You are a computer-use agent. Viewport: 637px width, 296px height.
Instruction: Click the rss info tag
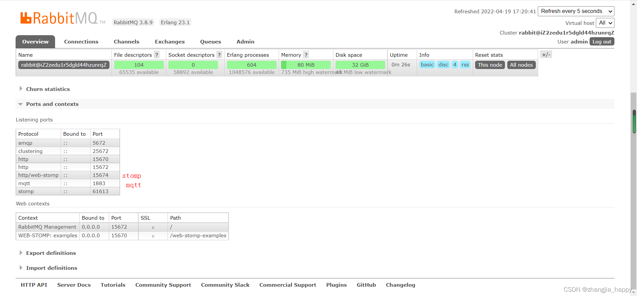(x=465, y=65)
